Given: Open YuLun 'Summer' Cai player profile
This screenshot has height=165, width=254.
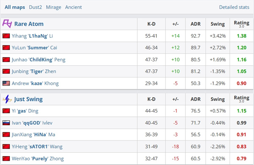Looking at the screenshot, I should [34, 48].
